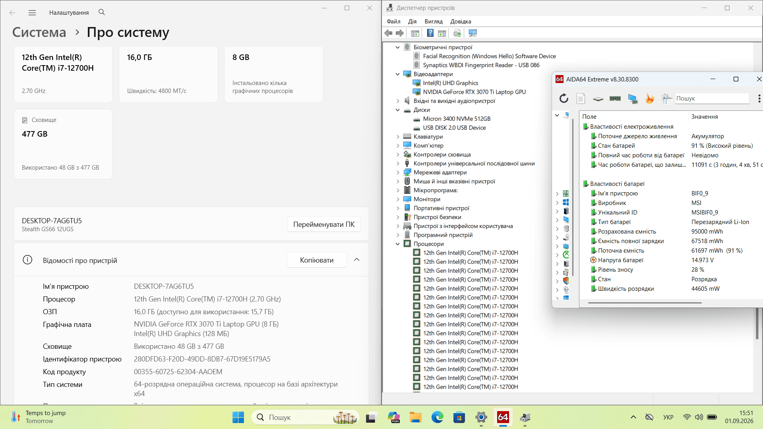Viewport: 763px width, 429px height.
Task: Open the Вигляд menu in Device Manager
Action: click(x=433, y=21)
